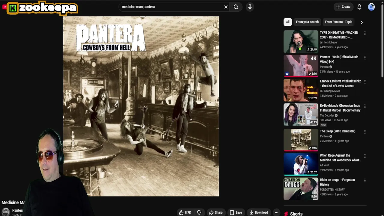
Task: Open options for The Sleep video
Action: coord(365,132)
